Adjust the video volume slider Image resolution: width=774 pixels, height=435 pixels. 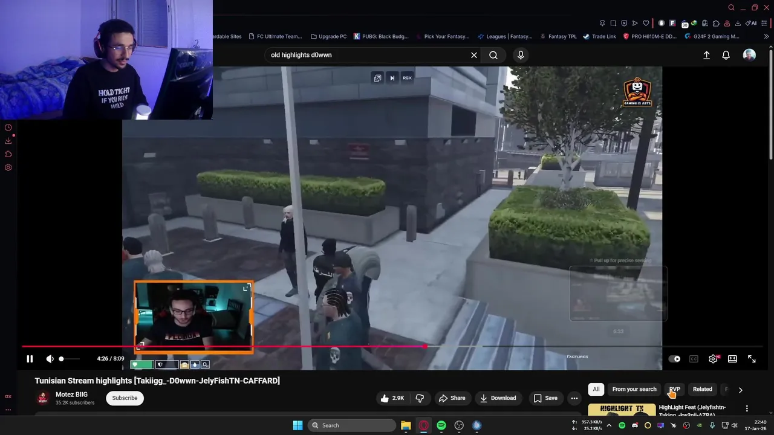coord(69,359)
